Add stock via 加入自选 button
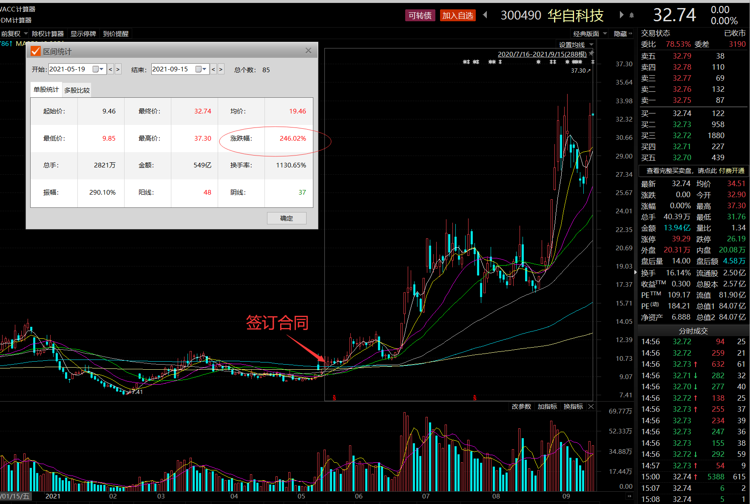 coord(458,16)
